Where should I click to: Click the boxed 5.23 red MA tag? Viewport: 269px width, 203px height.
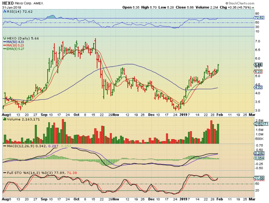(258, 72)
